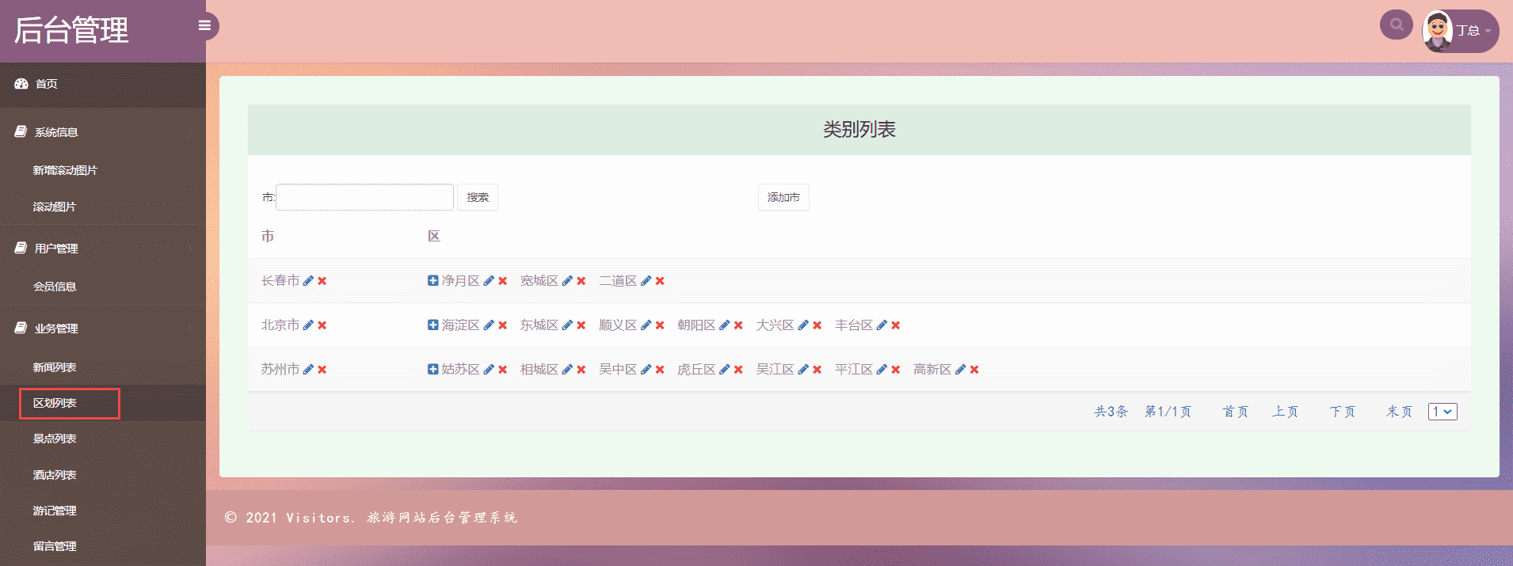The image size is (1513, 566).
Task: Click the 添加市 button
Action: 783,197
